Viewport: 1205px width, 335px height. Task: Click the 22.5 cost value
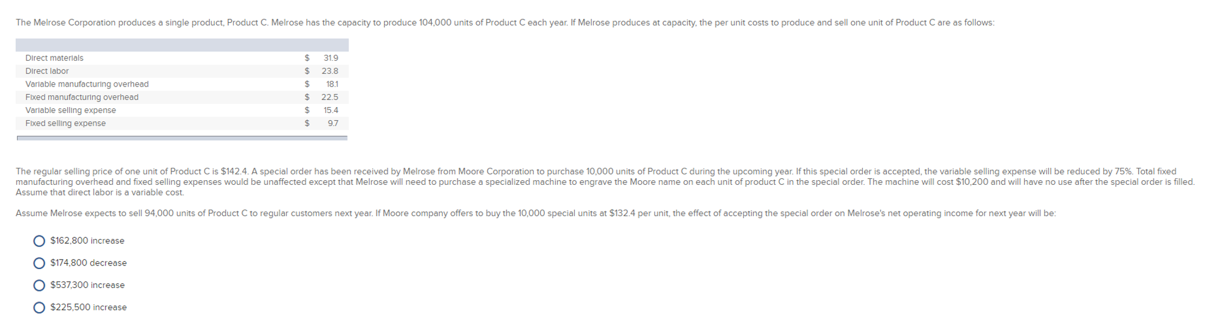(x=330, y=97)
